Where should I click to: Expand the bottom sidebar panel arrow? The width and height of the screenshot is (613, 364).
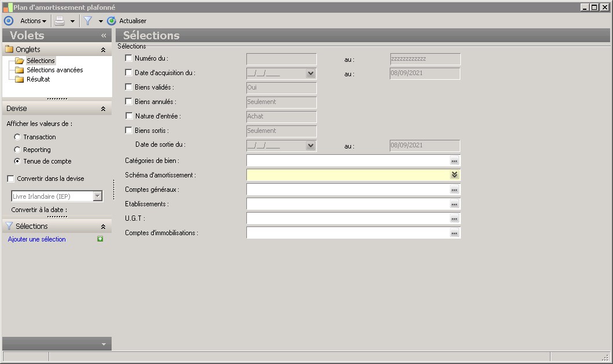point(104,344)
